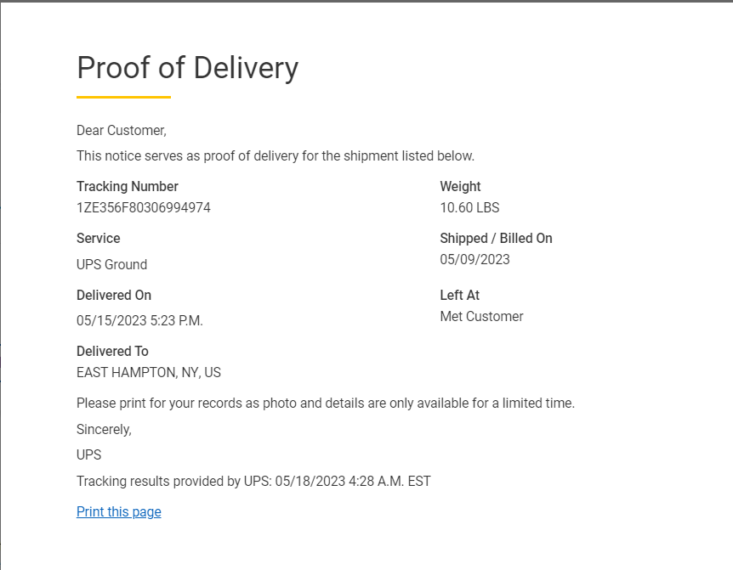Image resolution: width=733 pixels, height=570 pixels.
Task: Click the Proof of Delivery heading
Action: (x=187, y=68)
